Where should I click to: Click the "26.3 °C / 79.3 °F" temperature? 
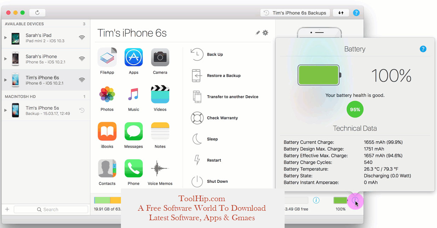381,169
